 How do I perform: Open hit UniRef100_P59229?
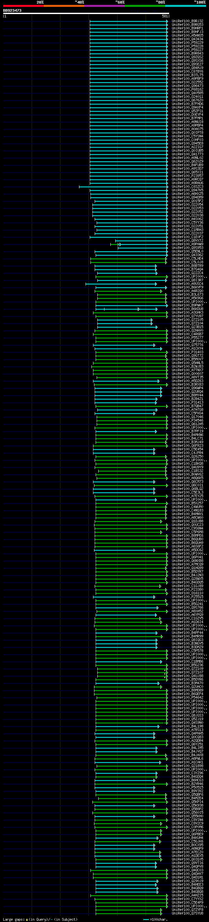click(x=187, y=43)
